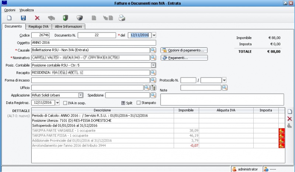Screen dimensions: 295x172
Task: Enable the IVA in sosp. checkbox
Action: click(x=65, y=103)
